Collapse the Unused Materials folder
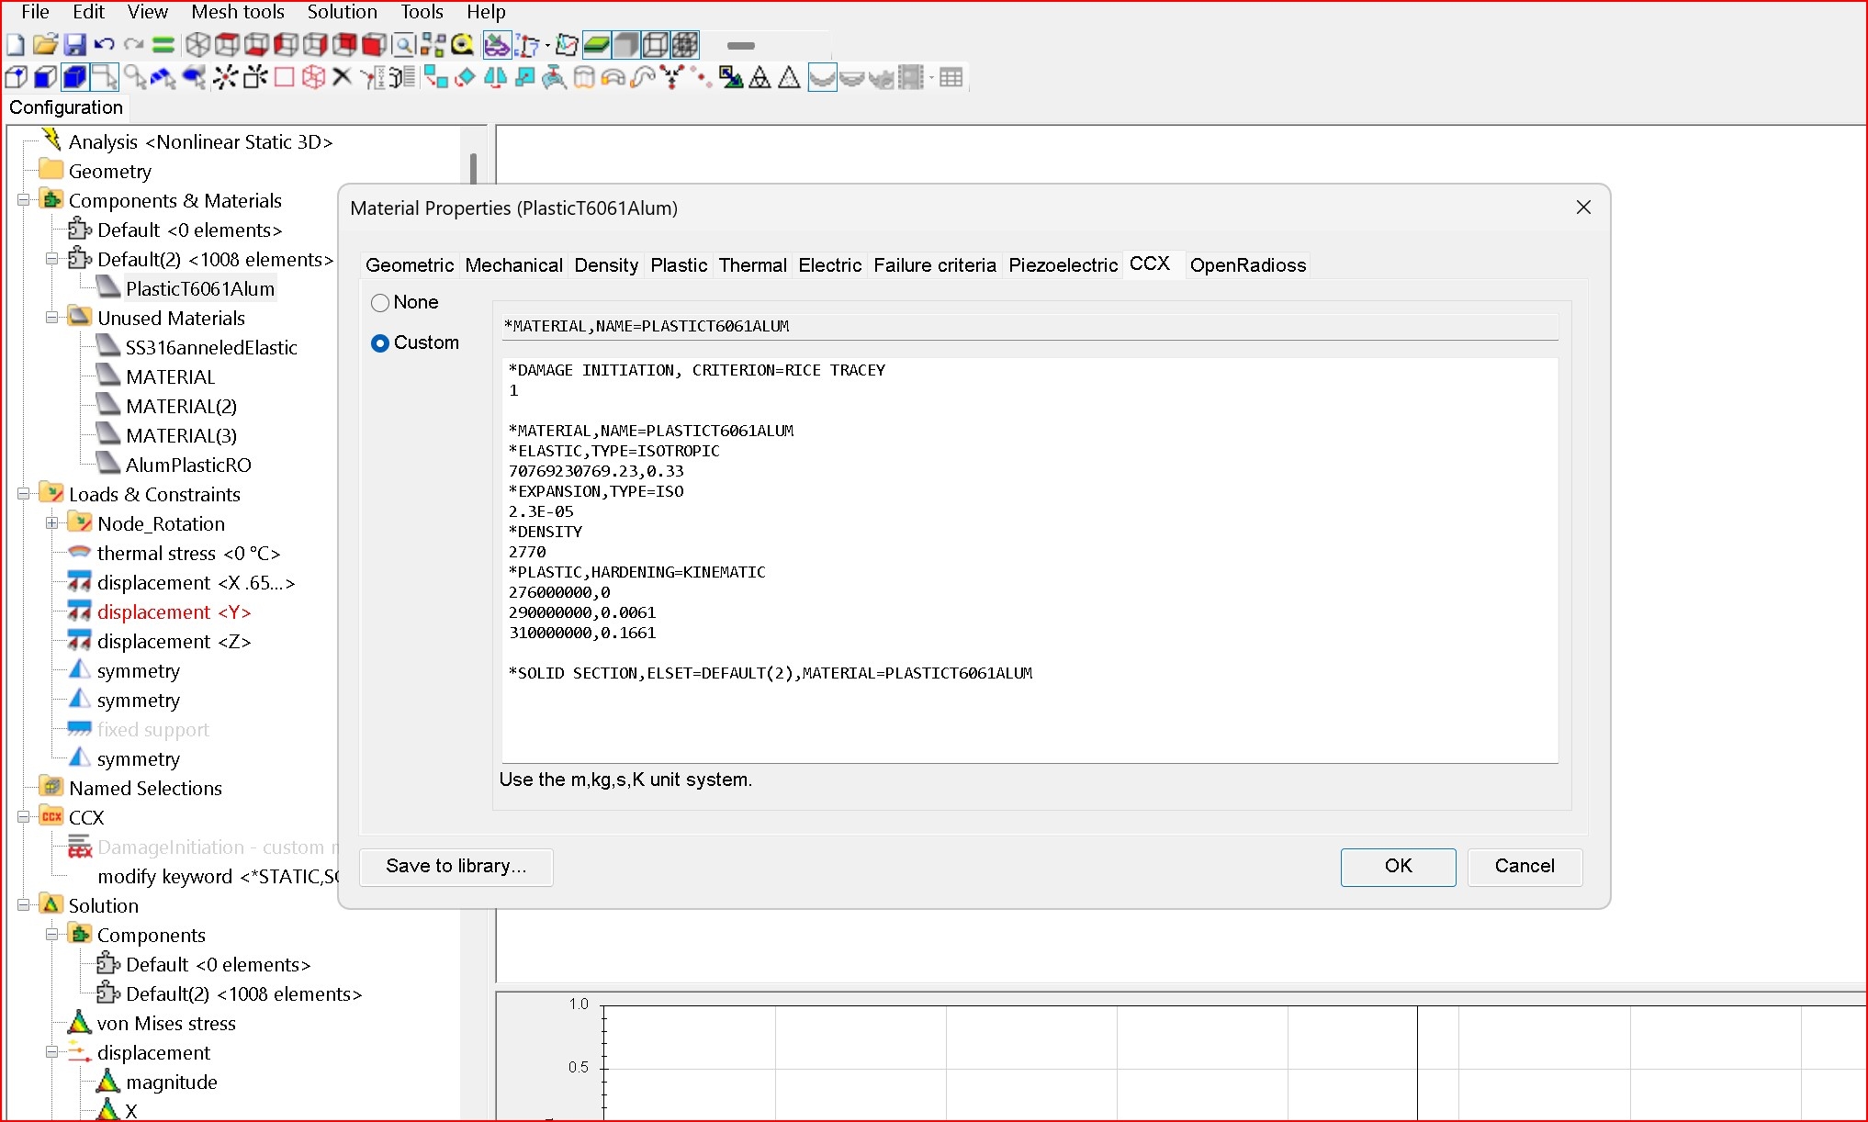This screenshot has height=1122, width=1868. 52,318
